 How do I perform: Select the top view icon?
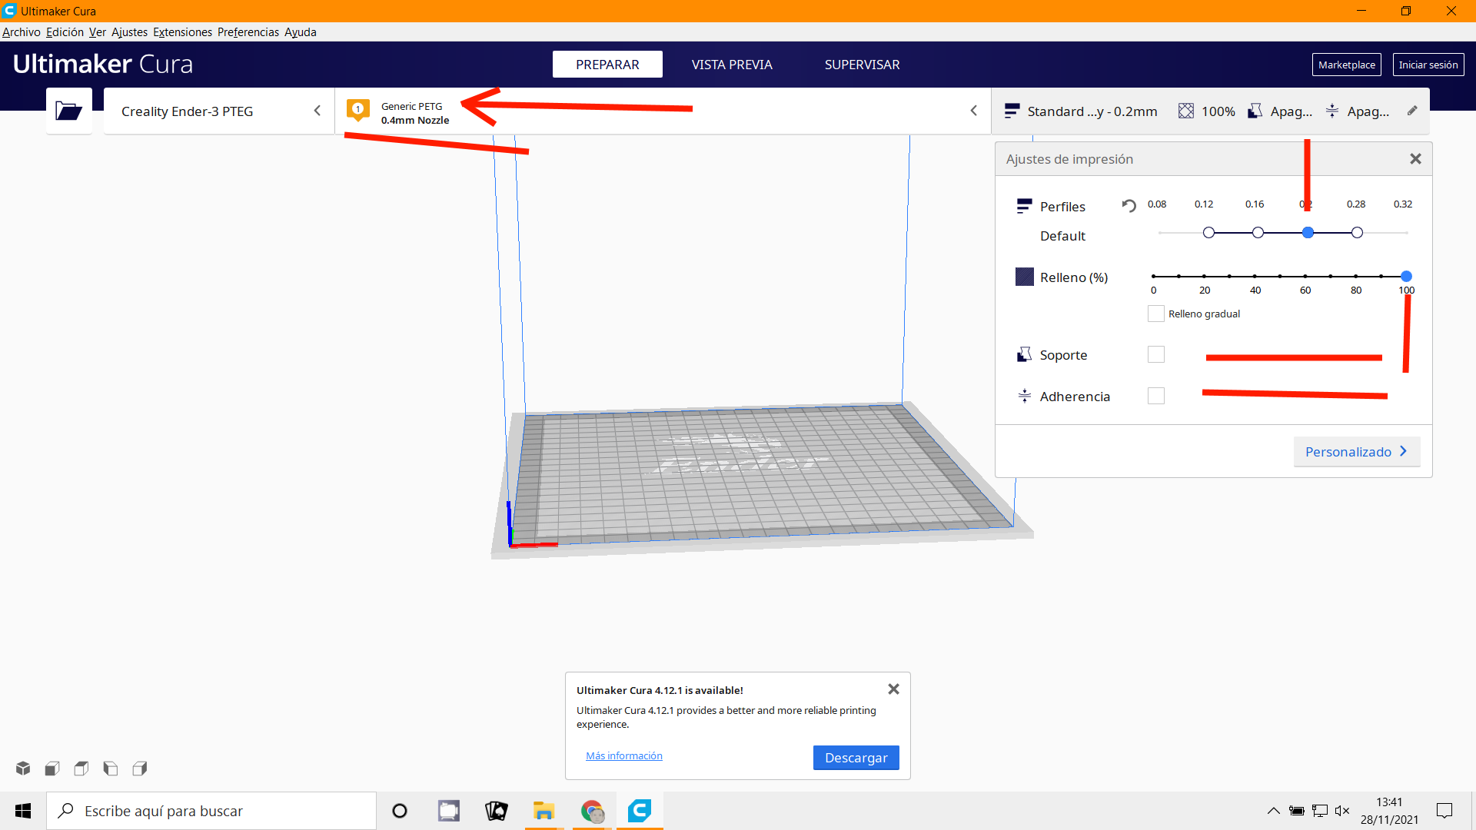coord(81,769)
